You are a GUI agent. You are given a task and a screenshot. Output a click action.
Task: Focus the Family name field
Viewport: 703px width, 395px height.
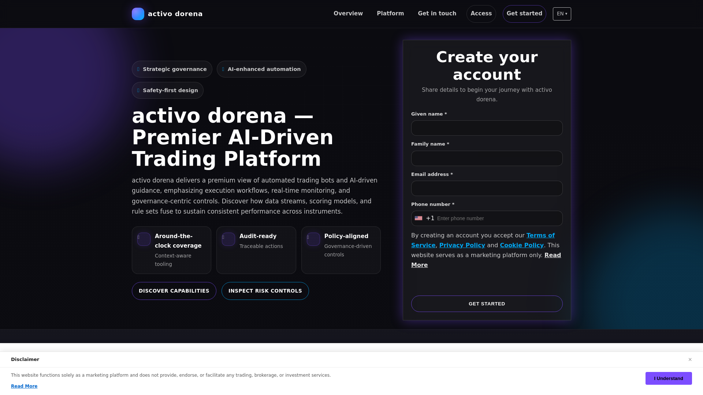pos(487,158)
